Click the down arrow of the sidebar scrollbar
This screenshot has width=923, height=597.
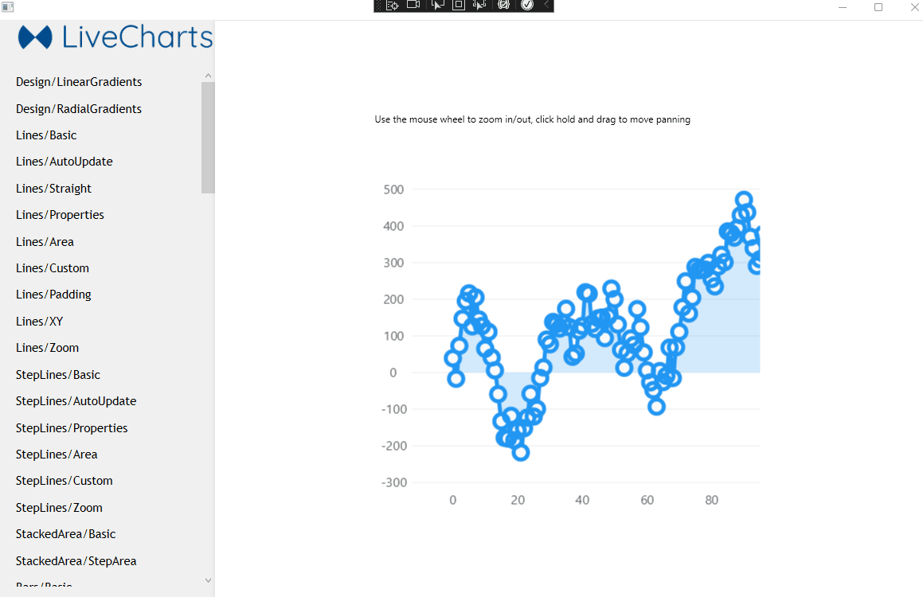(208, 579)
